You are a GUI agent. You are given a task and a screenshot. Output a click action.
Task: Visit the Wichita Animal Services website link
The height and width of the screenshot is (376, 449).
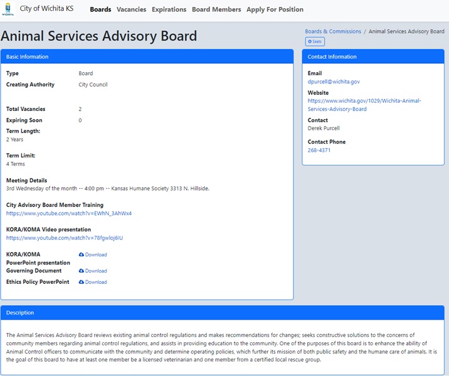pyautogui.click(x=364, y=105)
